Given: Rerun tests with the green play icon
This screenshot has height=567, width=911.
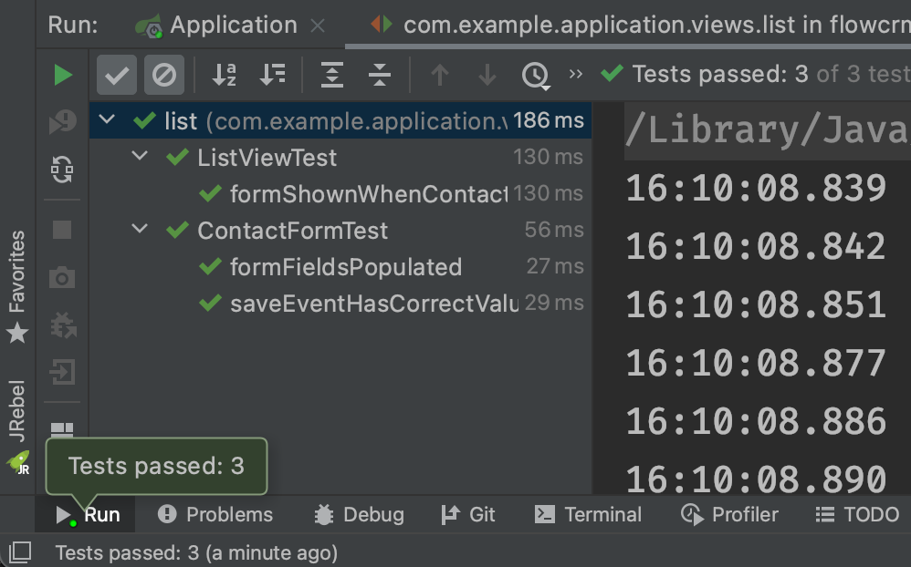Looking at the screenshot, I should tap(63, 75).
